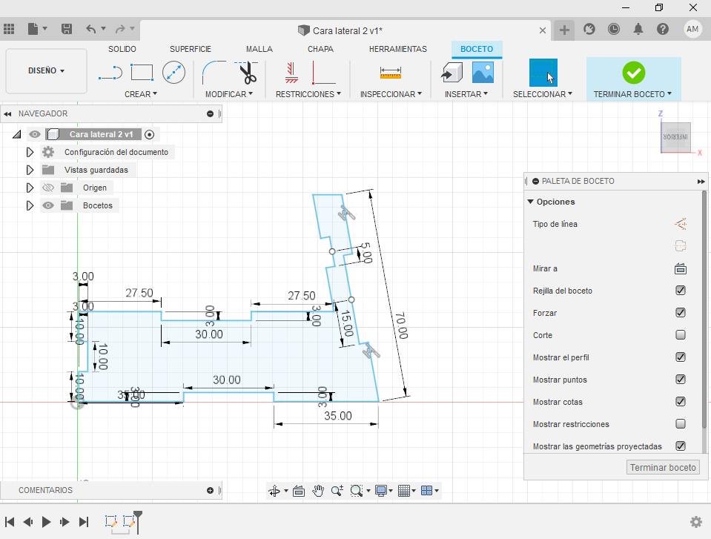The height and width of the screenshot is (539, 711).
Task: Undo the last action
Action: click(x=91, y=29)
